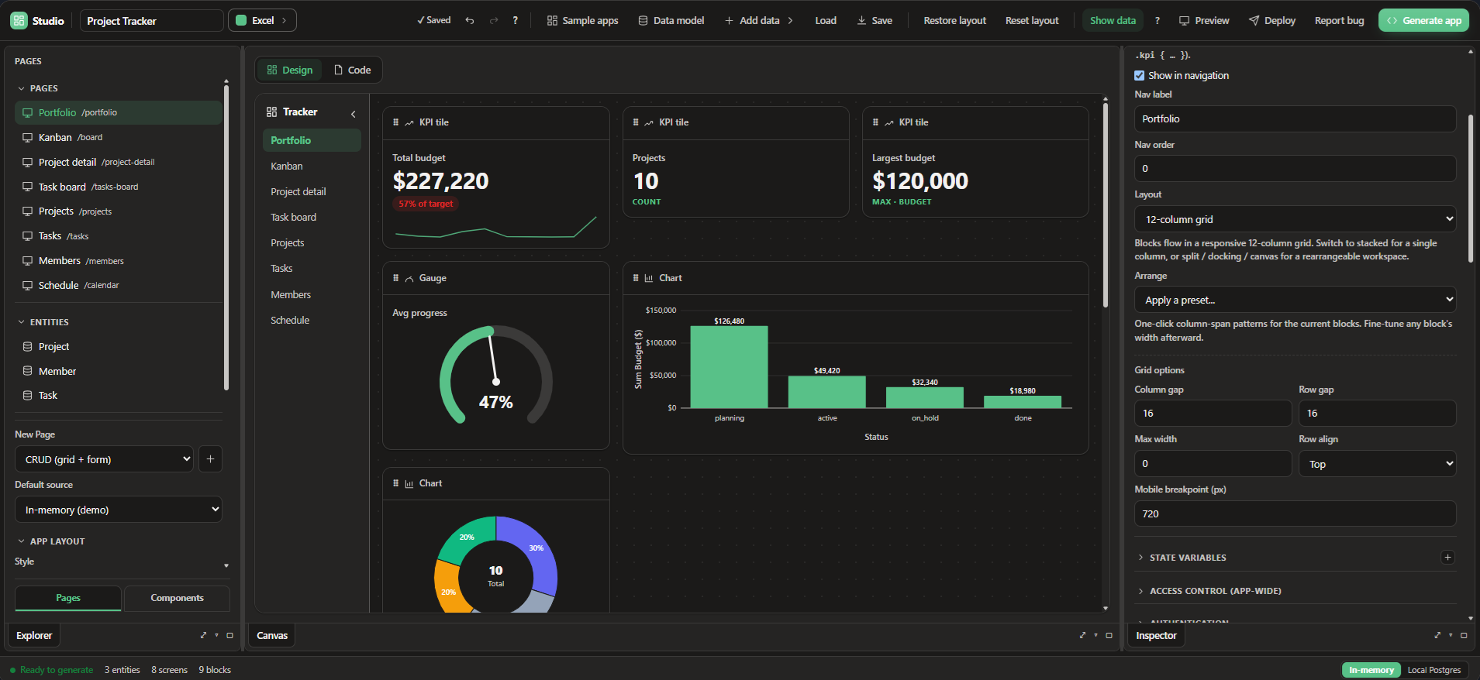Click the Generate app button
The width and height of the screenshot is (1480, 680).
click(x=1424, y=21)
